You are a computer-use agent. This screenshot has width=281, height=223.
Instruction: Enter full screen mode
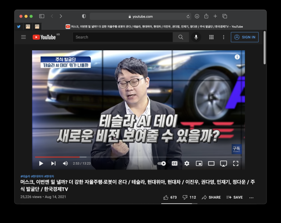[x=236, y=163]
